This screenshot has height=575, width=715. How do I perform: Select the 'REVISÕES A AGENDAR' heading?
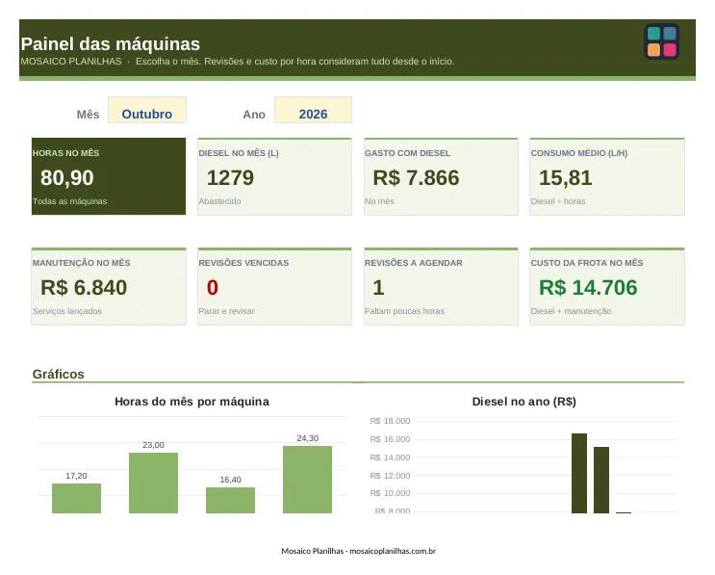414,263
